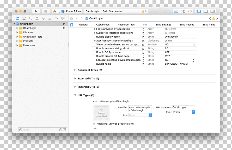
Task: Open key stepper for Bundle name row
Action: click(143, 64)
